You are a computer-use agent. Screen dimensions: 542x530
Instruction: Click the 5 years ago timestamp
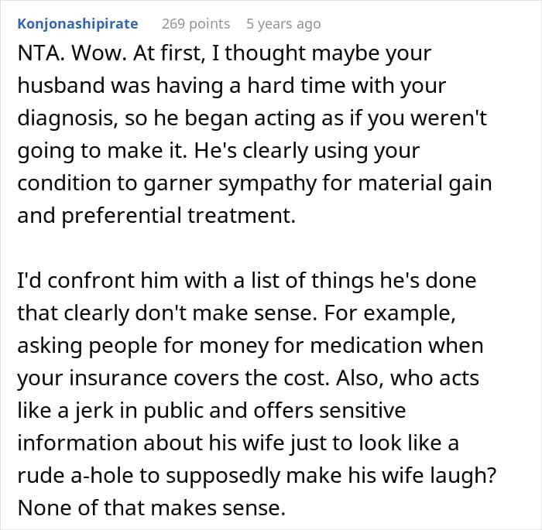(283, 24)
